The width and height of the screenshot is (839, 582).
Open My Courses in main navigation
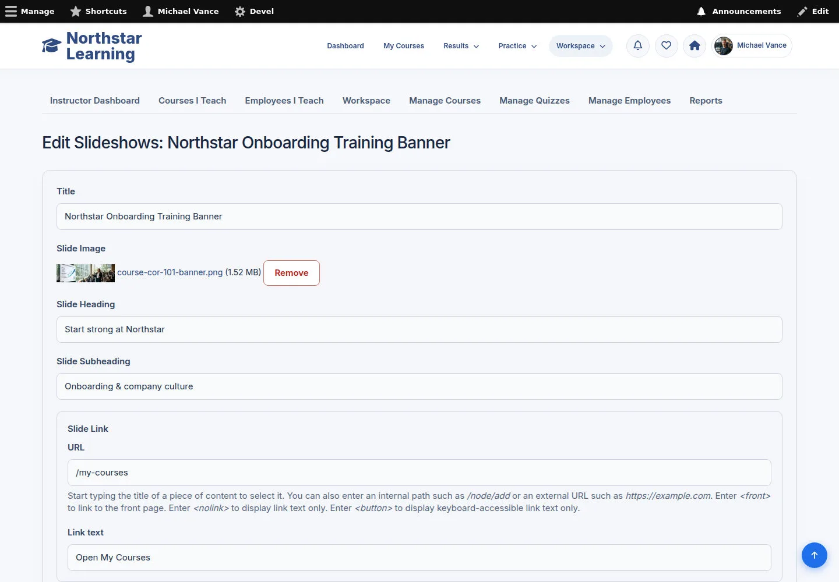(x=404, y=46)
